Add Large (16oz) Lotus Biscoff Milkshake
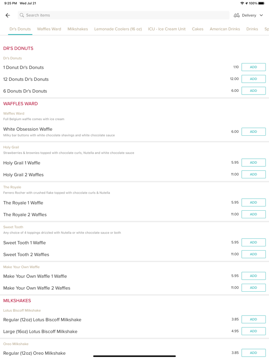Screen dimensions: 269x359 click(x=253, y=331)
